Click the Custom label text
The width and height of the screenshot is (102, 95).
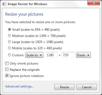coord(18,55)
